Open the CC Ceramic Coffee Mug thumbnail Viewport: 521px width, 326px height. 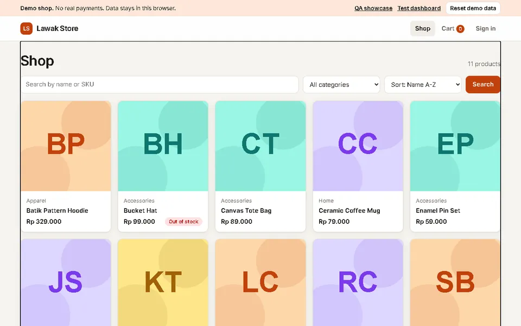358,146
